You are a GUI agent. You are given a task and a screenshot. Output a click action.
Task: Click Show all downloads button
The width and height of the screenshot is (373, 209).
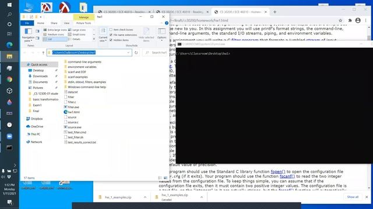pos(353,197)
